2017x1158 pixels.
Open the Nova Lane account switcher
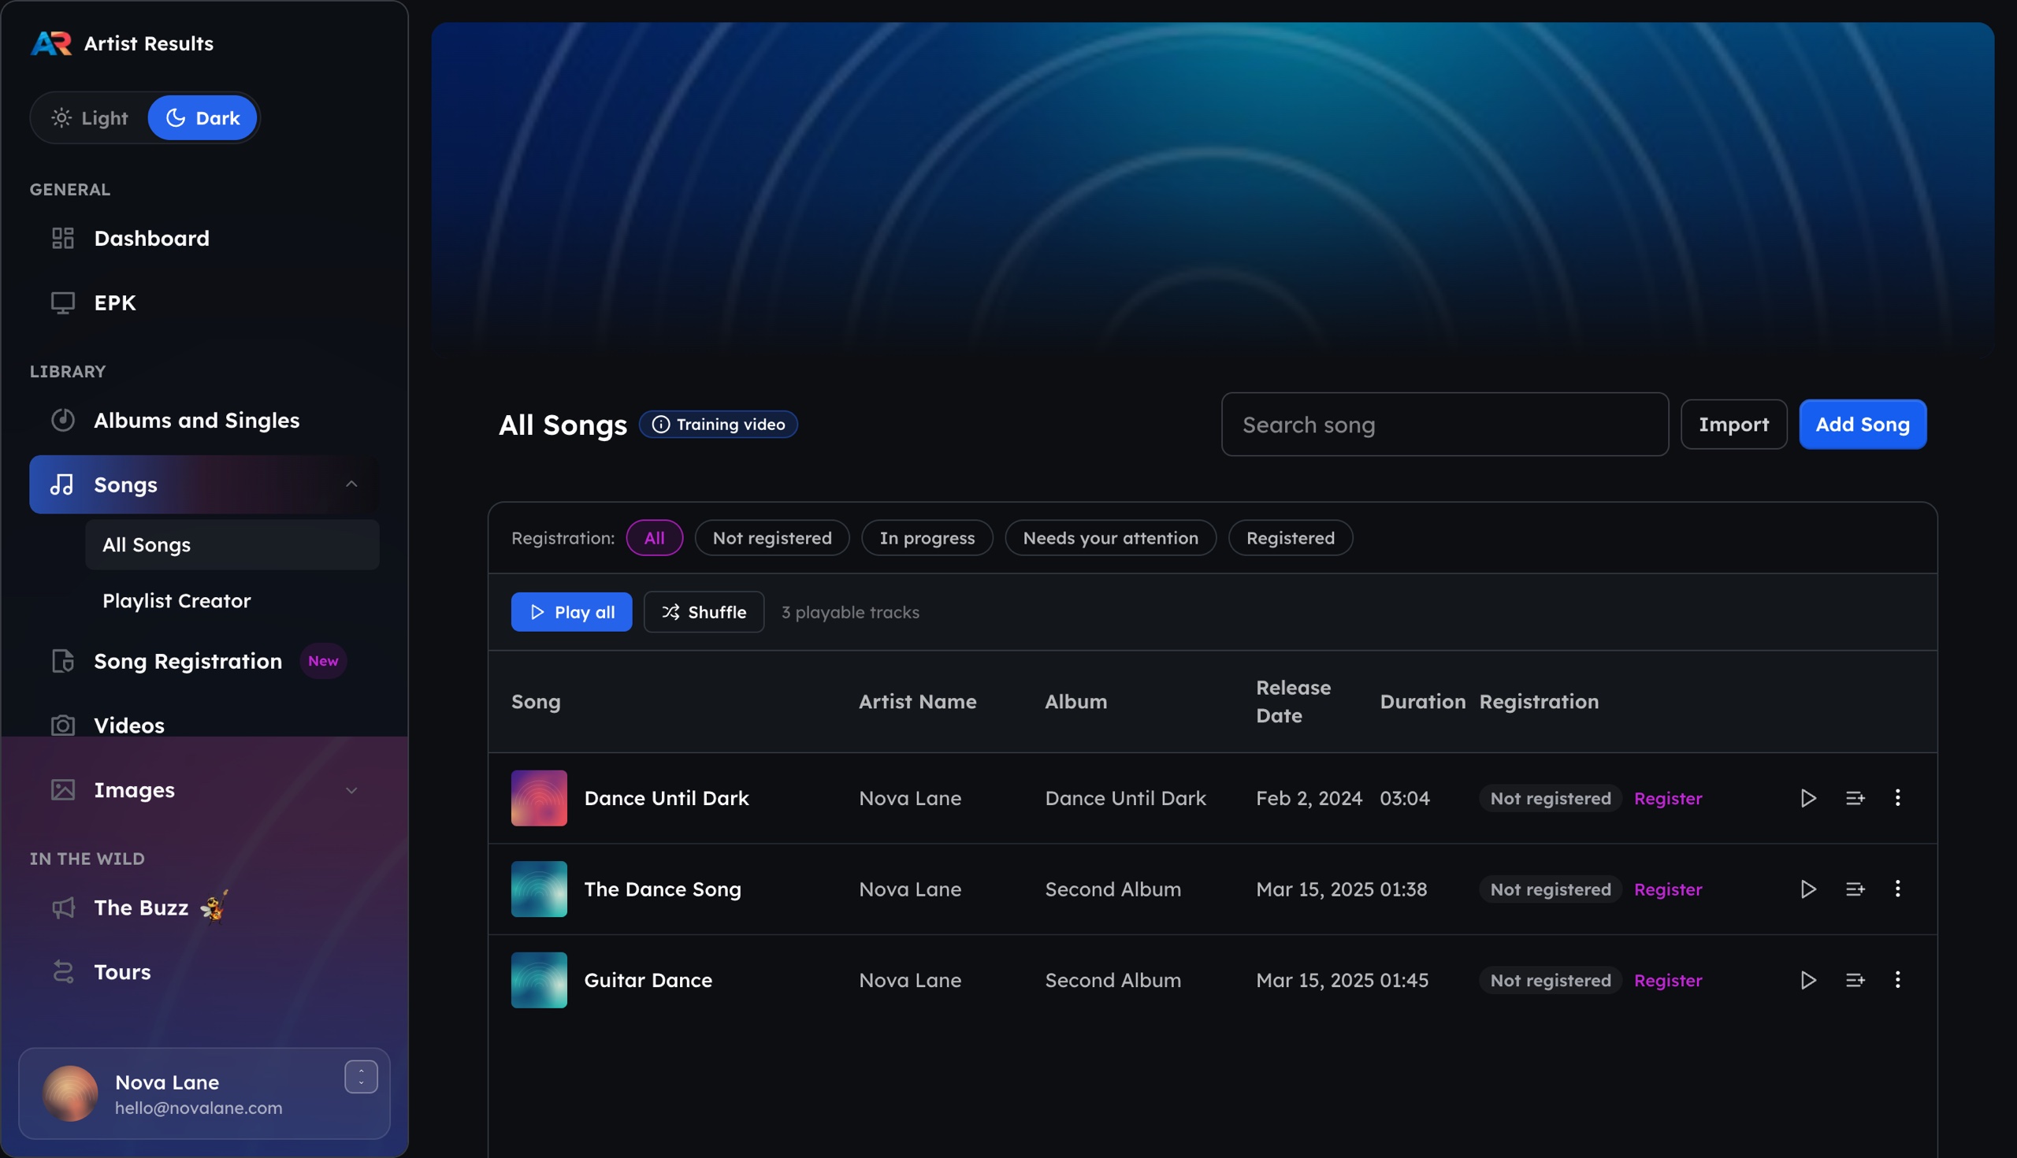360,1077
